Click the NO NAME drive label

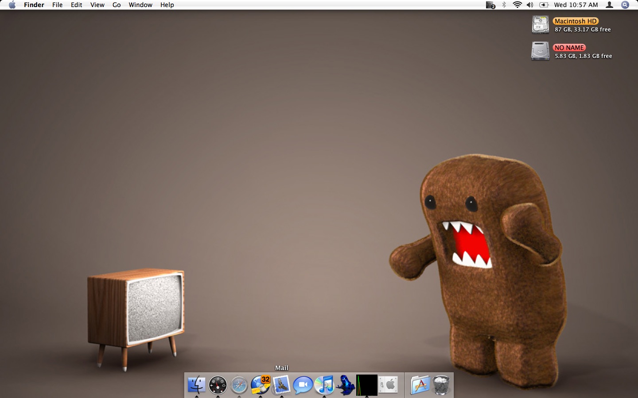pos(569,48)
